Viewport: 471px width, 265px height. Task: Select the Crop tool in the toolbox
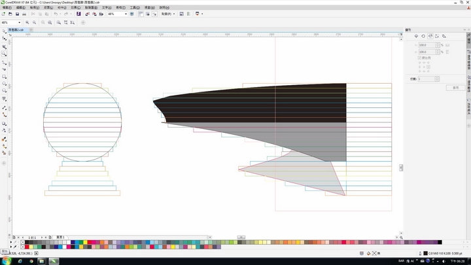4,47
